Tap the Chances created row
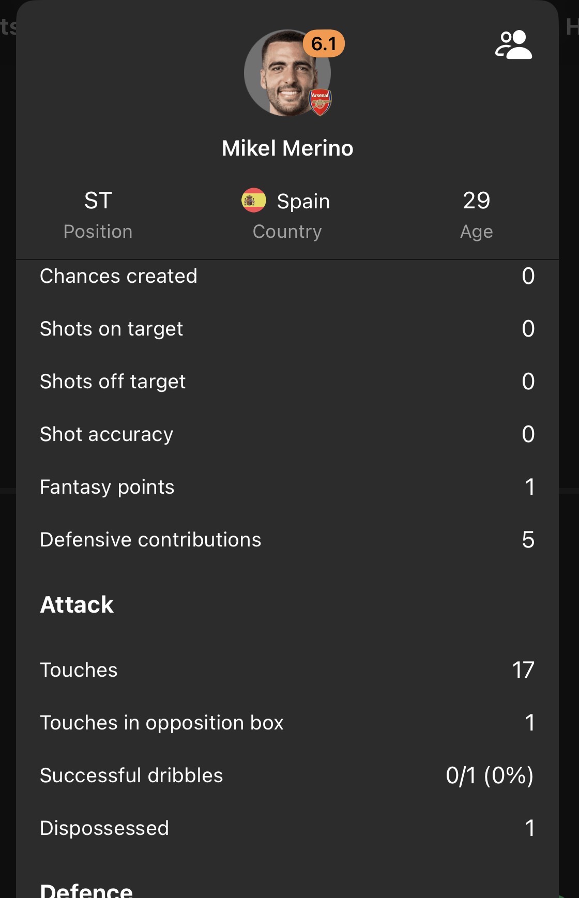 point(287,276)
